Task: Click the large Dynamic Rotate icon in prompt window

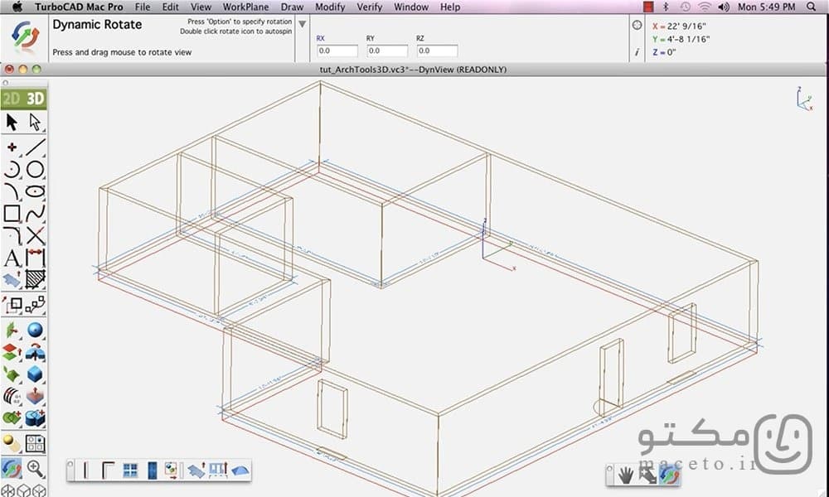Action: coord(25,36)
